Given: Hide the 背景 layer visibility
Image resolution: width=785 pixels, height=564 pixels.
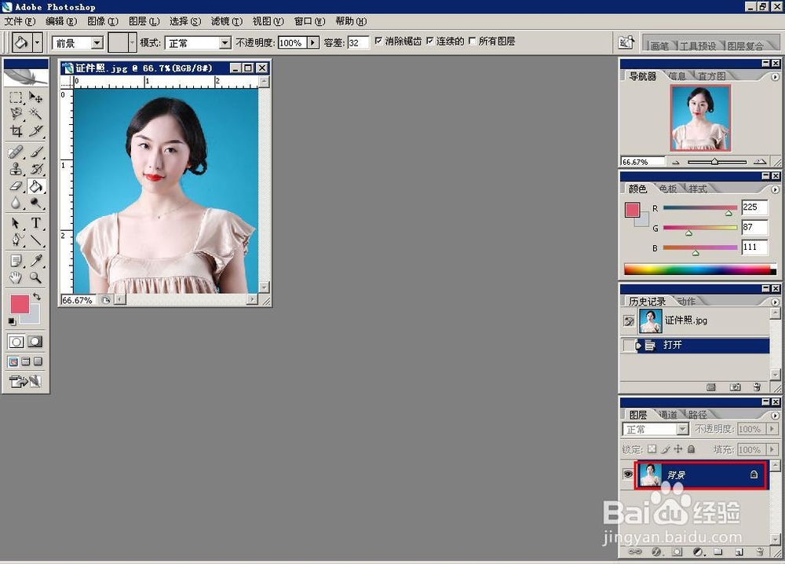Looking at the screenshot, I should (626, 474).
